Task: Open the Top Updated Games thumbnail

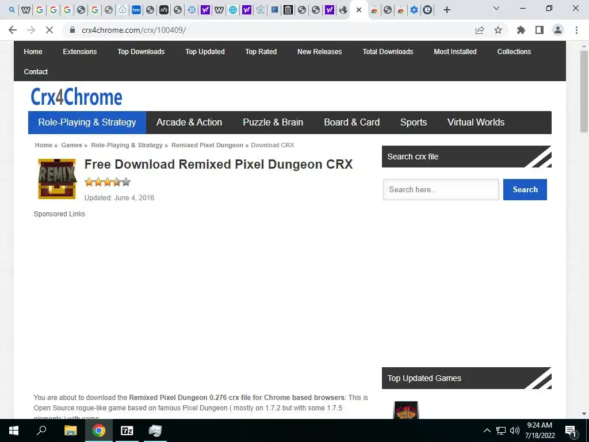Action: pyautogui.click(x=406, y=410)
